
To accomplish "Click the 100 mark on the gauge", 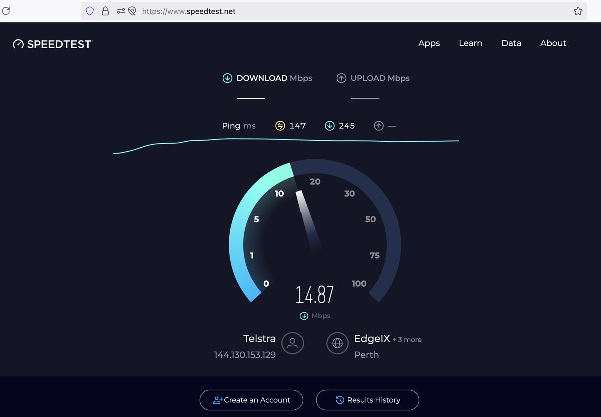I will (x=359, y=283).
